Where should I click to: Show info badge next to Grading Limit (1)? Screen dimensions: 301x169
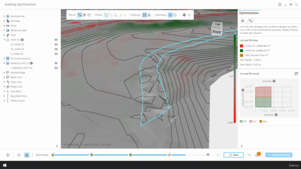pos(32,63)
